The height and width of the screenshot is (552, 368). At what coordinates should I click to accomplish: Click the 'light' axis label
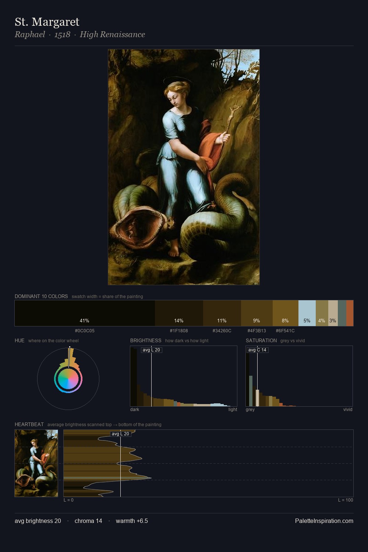[x=233, y=410]
